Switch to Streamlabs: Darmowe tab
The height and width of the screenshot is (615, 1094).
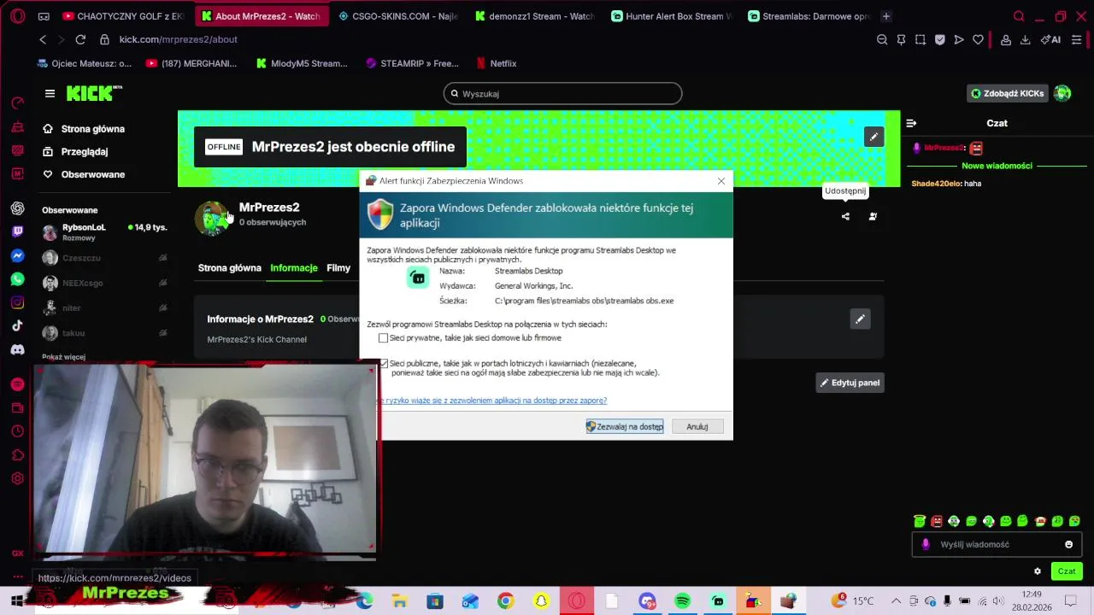click(x=809, y=16)
